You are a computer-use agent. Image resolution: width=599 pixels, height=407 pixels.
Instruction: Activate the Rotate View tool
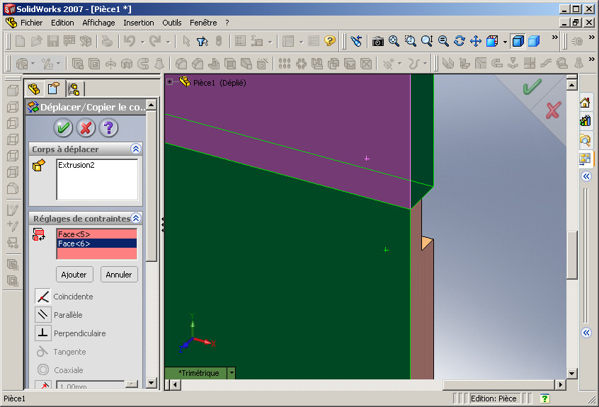pyautogui.click(x=460, y=41)
